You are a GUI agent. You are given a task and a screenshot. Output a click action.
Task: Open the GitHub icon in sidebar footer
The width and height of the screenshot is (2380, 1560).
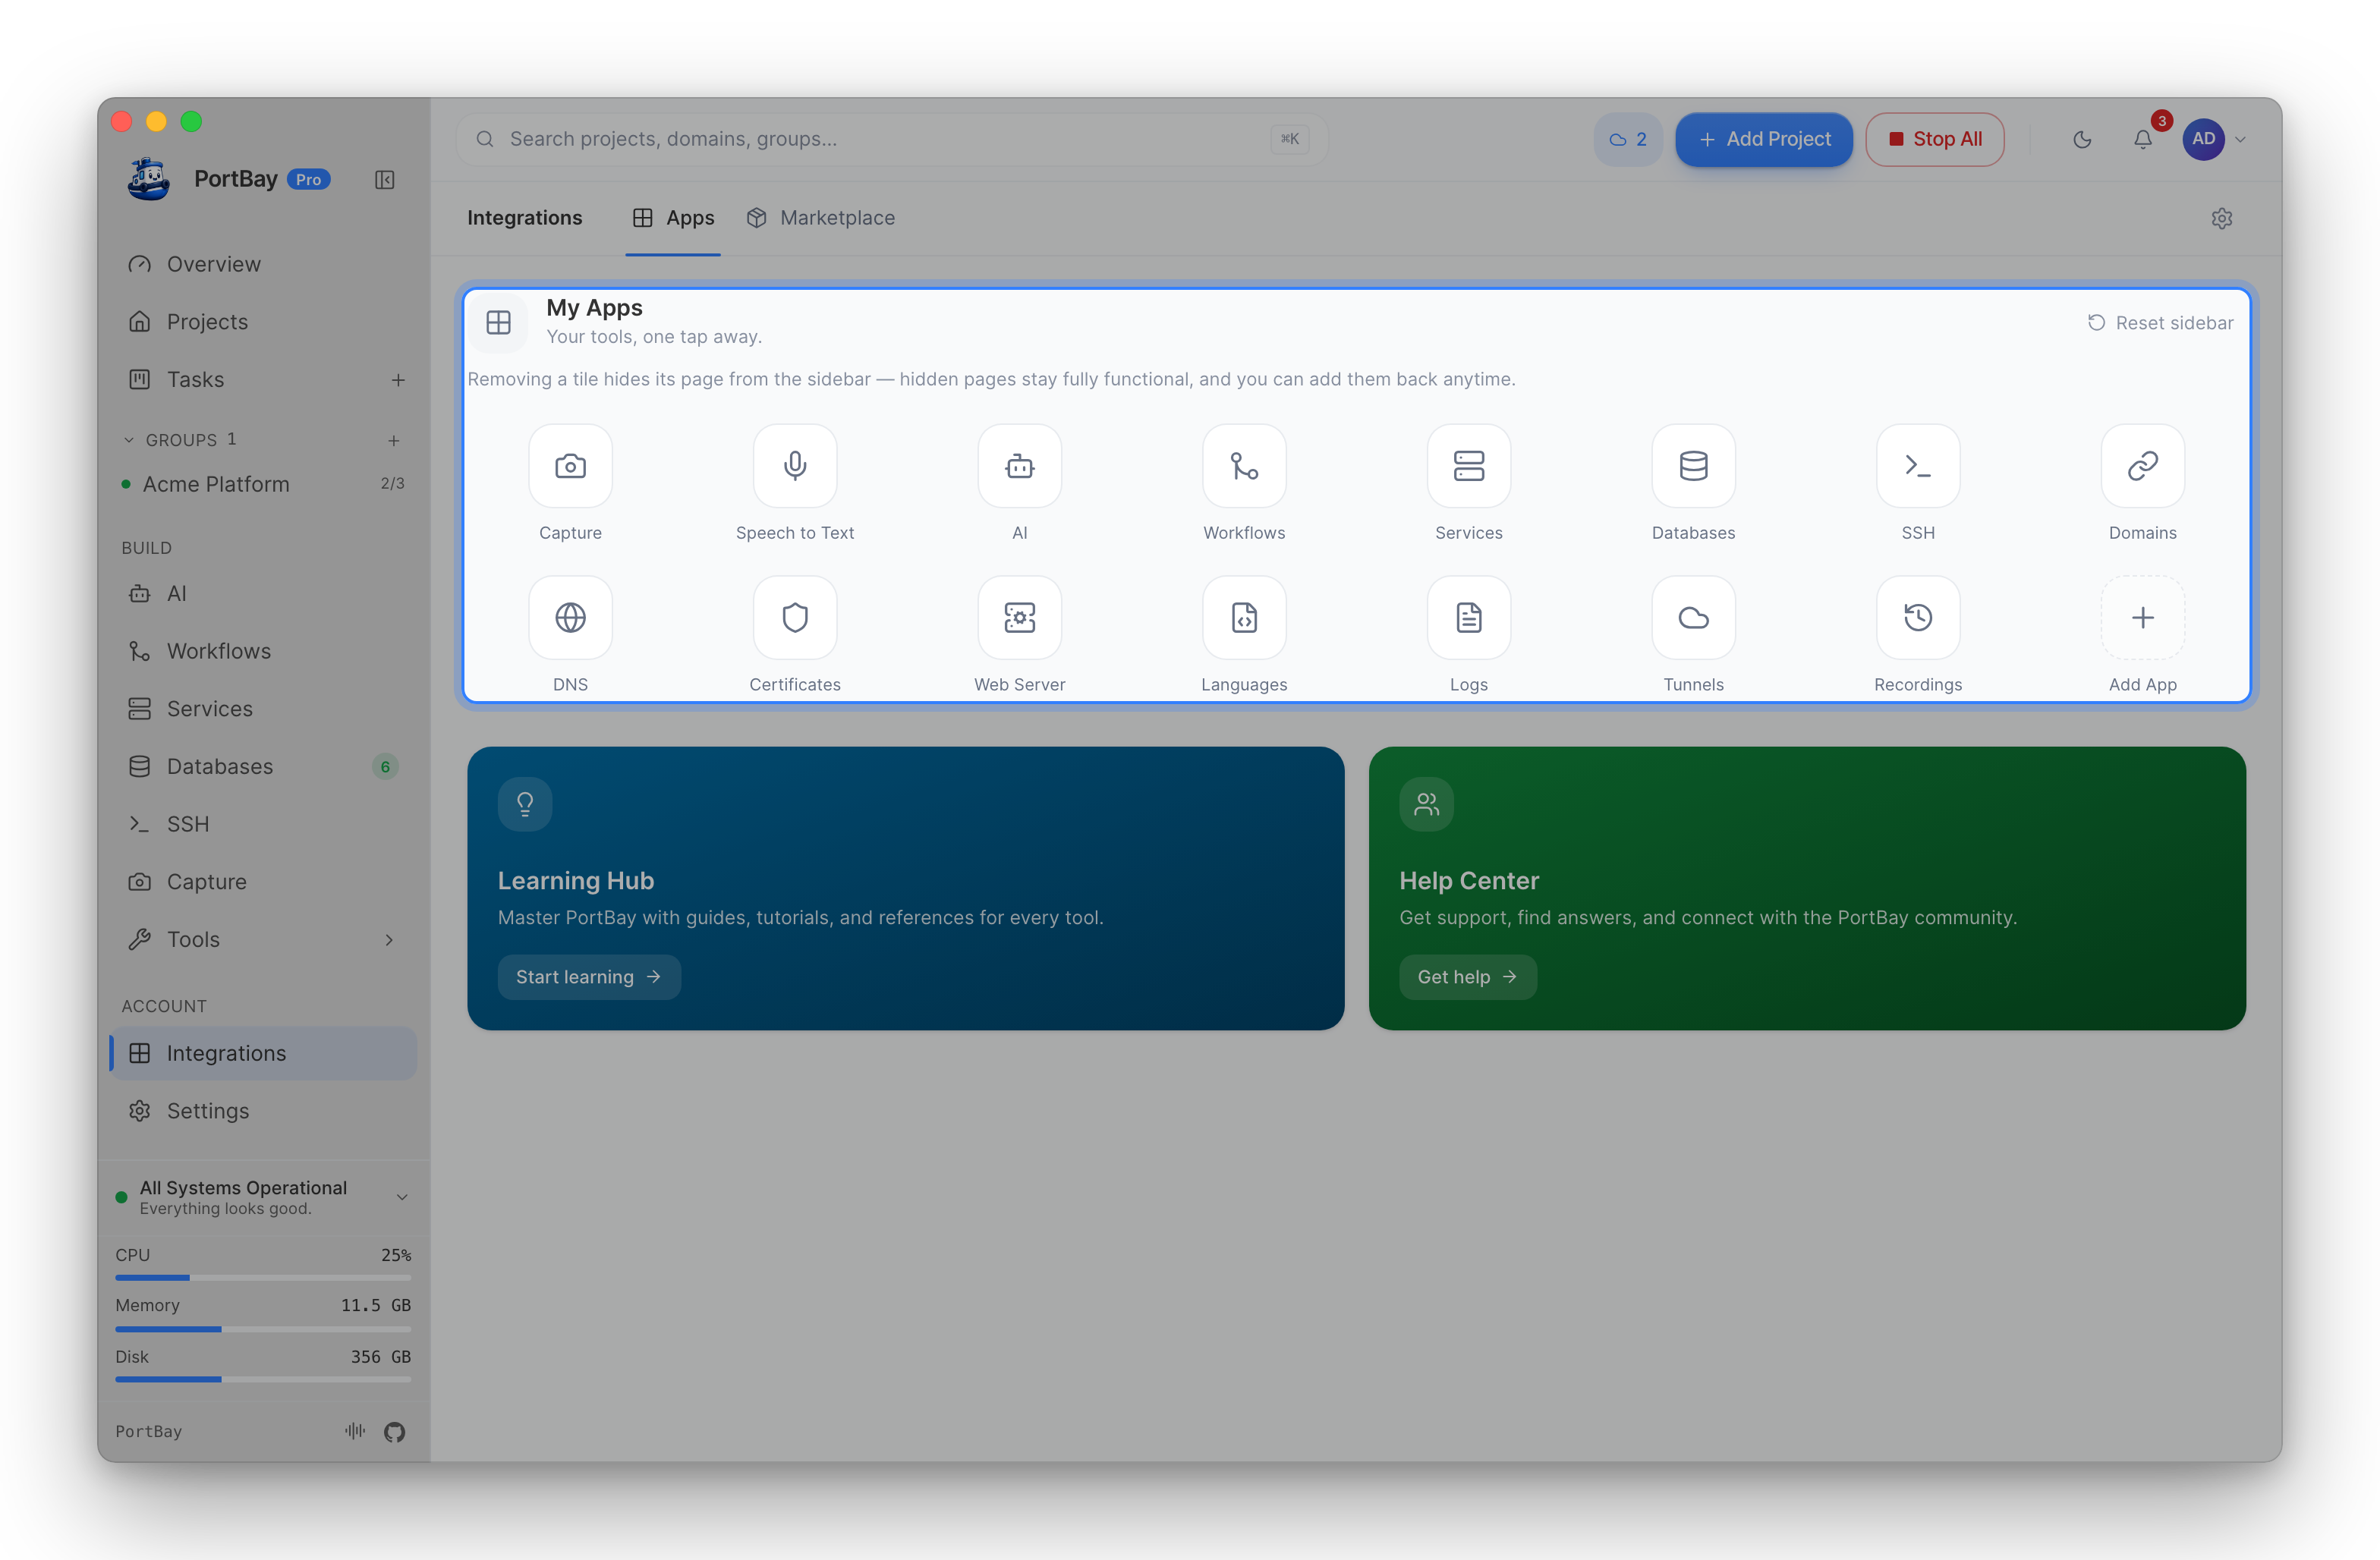tap(394, 1432)
